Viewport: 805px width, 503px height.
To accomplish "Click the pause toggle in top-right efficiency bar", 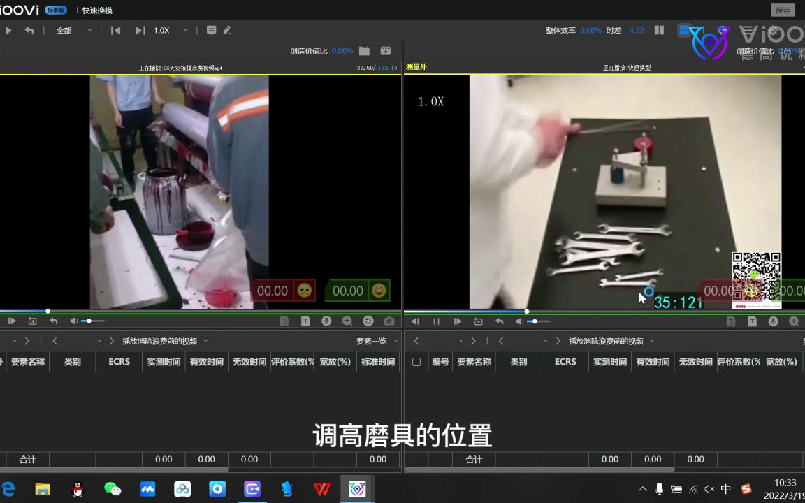I will [x=658, y=30].
